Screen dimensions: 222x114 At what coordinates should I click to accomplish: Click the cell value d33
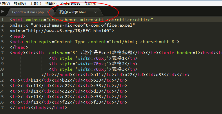97,91
